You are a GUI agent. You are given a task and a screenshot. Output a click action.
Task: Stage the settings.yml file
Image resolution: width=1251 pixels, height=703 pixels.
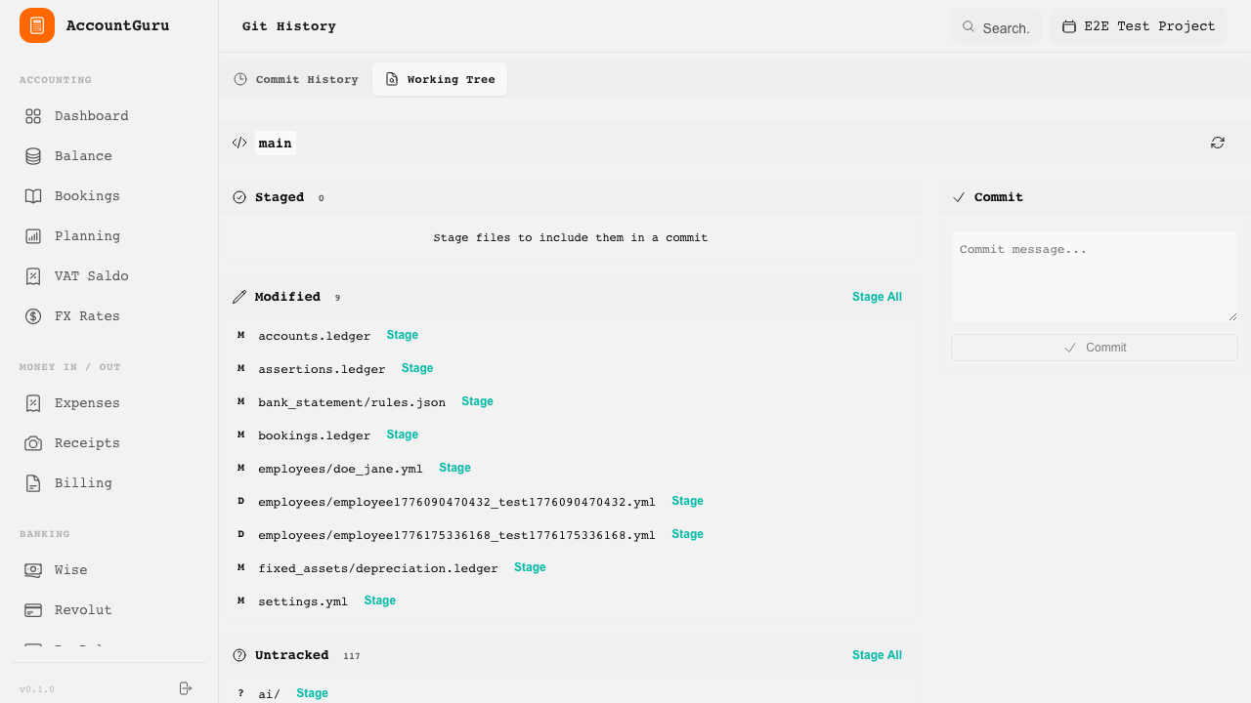tap(379, 600)
